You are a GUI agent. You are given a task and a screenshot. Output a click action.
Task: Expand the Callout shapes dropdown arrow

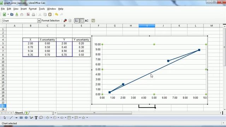coord(80,117)
